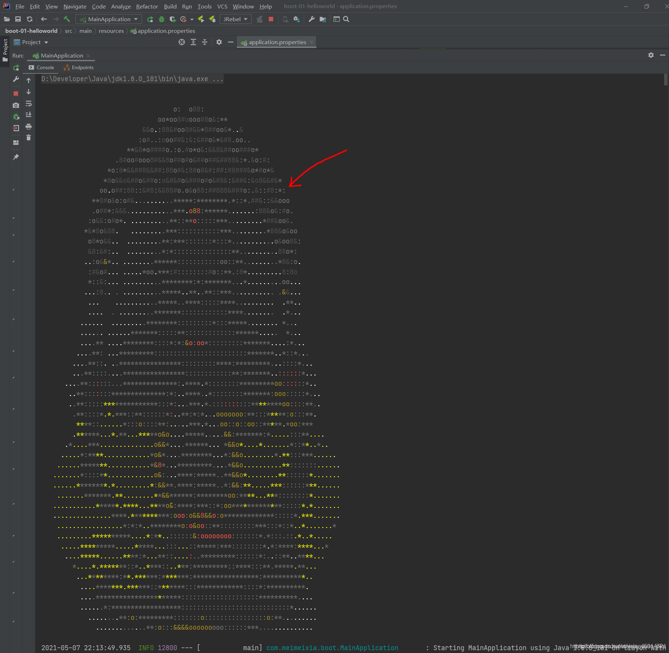Build the project with the hammer icon
The image size is (669, 653).
67,19
